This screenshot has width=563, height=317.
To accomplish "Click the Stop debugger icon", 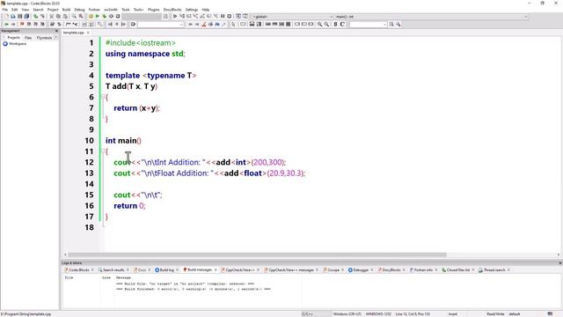I will click(230, 17).
